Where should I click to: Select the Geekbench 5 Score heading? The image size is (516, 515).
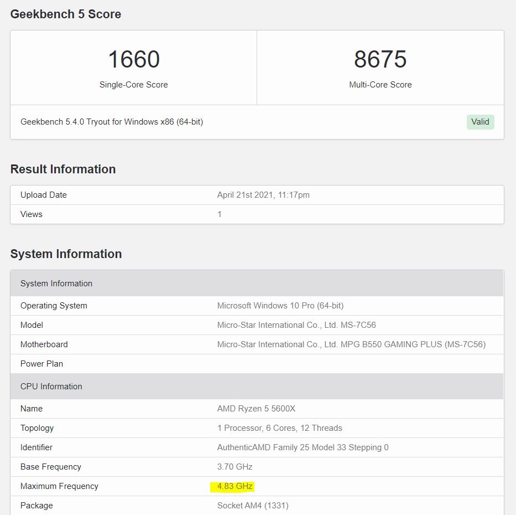coord(66,14)
